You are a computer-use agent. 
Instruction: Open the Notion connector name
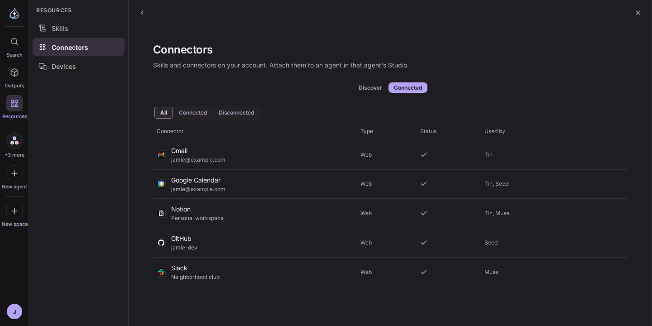tap(181, 209)
